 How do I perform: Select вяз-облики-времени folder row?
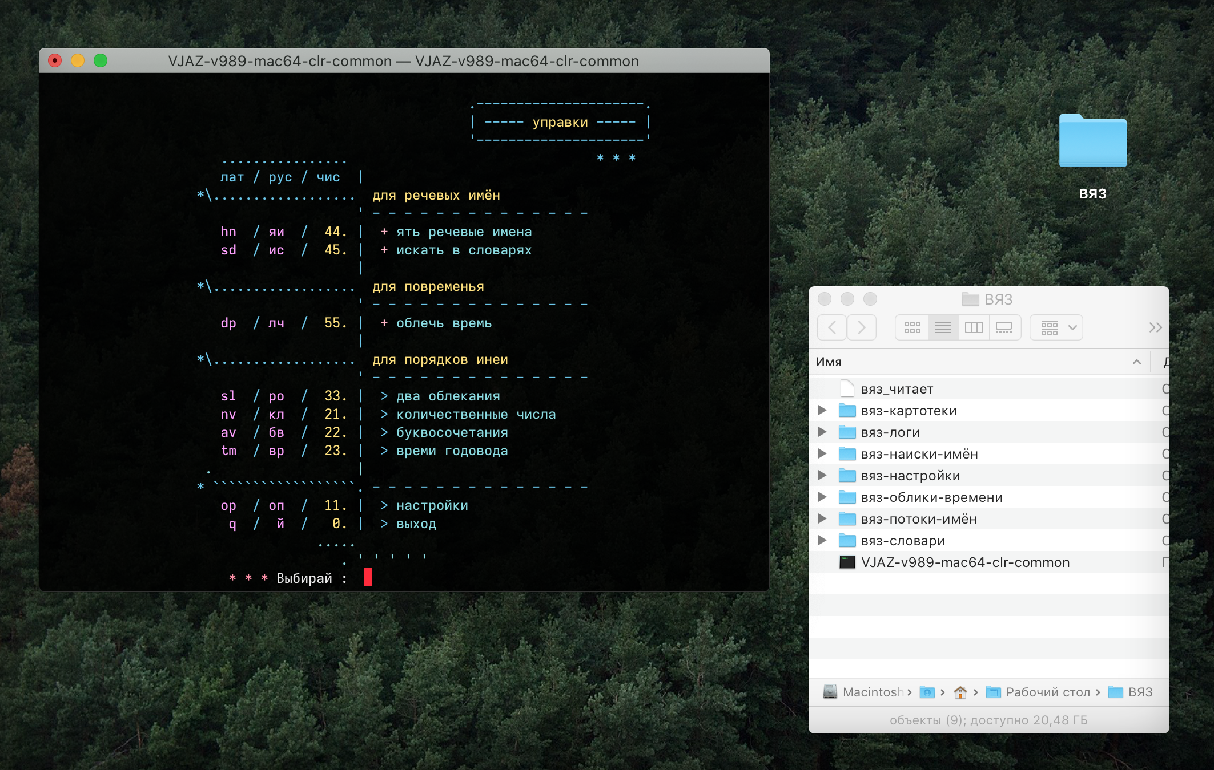pyautogui.click(x=931, y=497)
